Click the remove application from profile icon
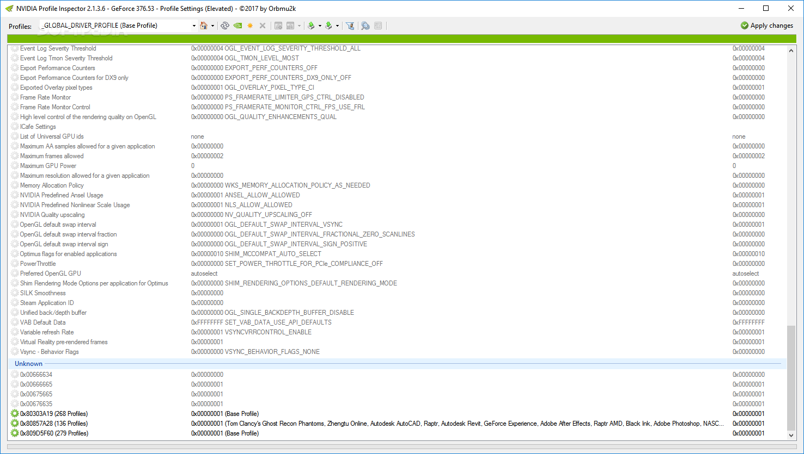The height and width of the screenshot is (454, 804). tap(290, 26)
